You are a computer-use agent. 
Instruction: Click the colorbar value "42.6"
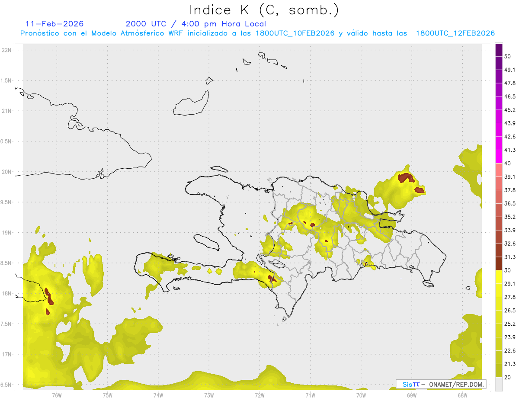click(510, 137)
